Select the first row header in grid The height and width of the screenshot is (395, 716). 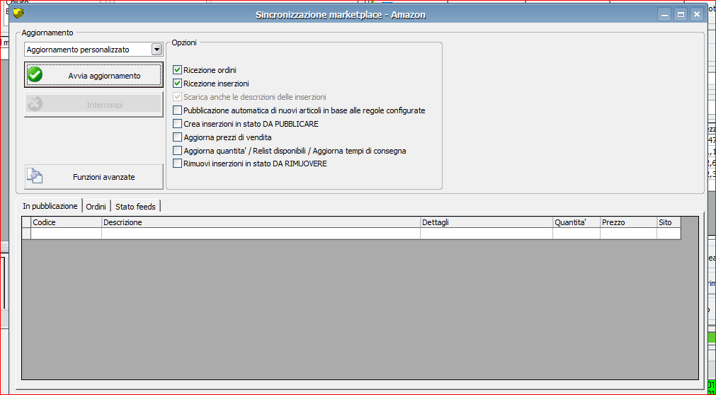(26, 234)
